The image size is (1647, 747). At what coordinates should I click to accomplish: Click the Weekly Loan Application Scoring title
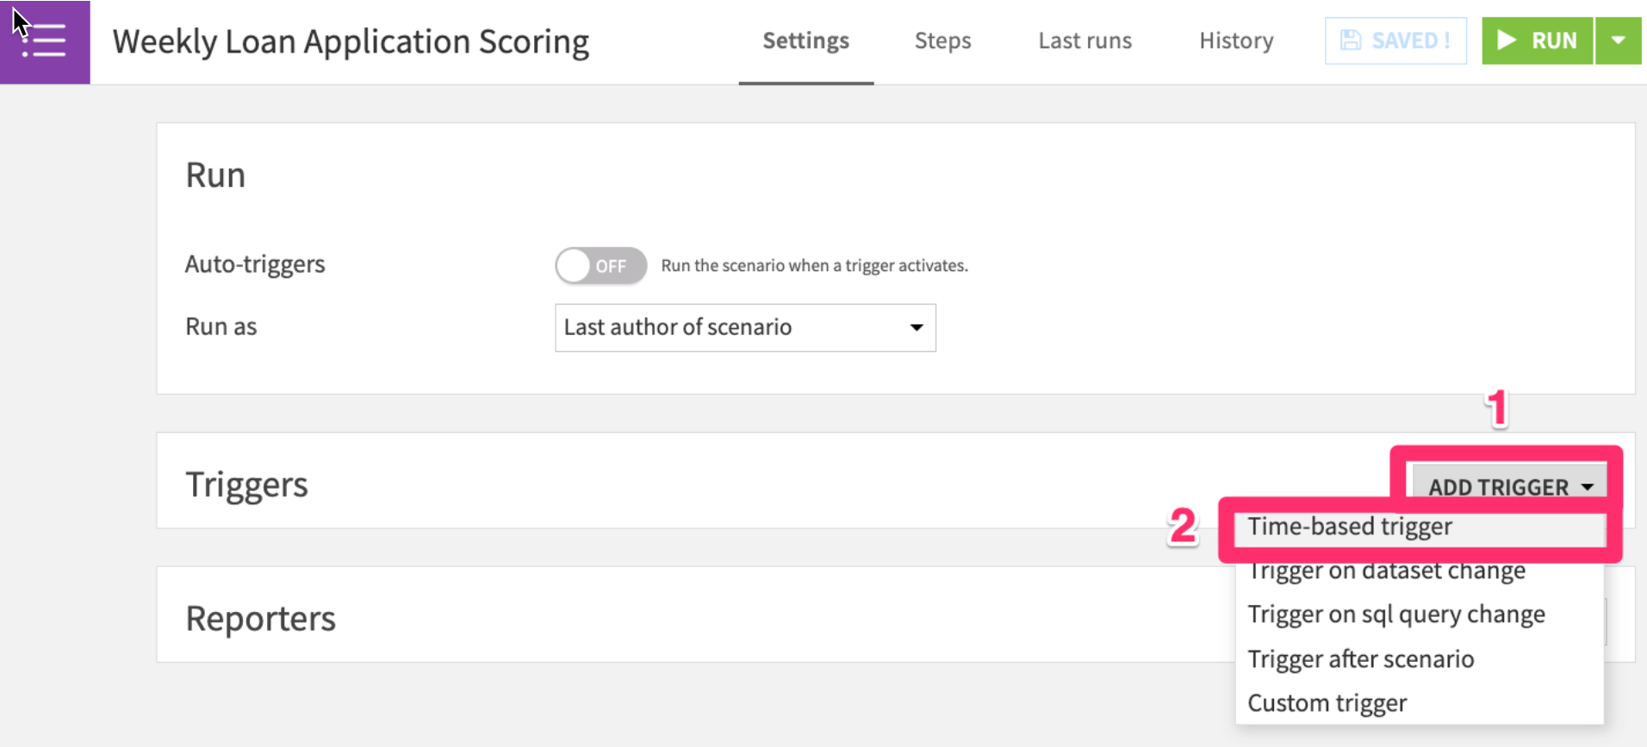click(351, 41)
